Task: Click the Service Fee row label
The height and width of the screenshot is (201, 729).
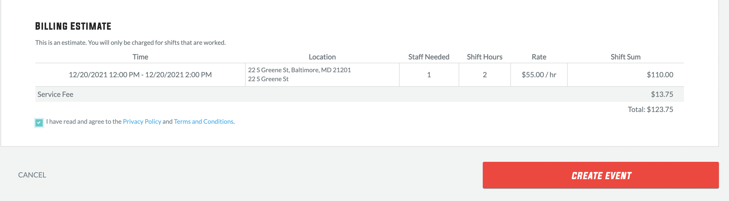Action: click(x=55, y=94)
